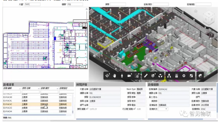The width and height of the screenshot is (222, 122).
Task: Click the Room Type field value
Action: (x=141, y=89)
